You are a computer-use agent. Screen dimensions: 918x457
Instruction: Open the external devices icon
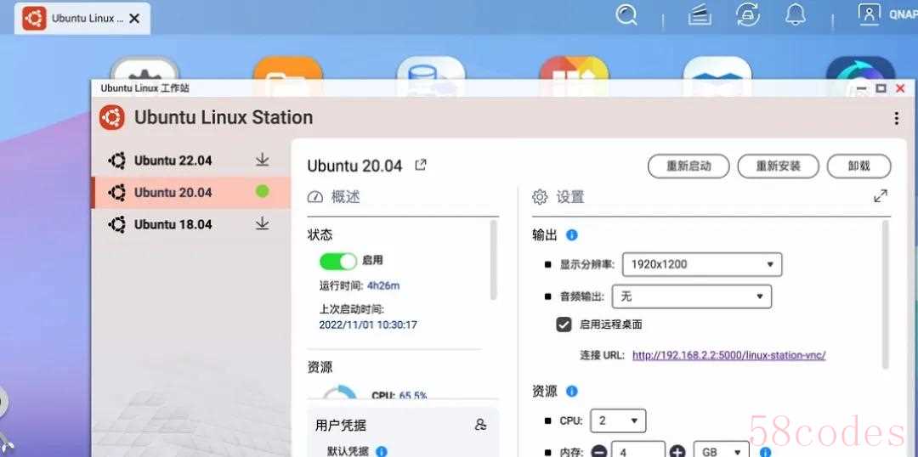point(748,14)
